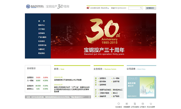Open 投资者关系 in the side menu

coord(42,45)
